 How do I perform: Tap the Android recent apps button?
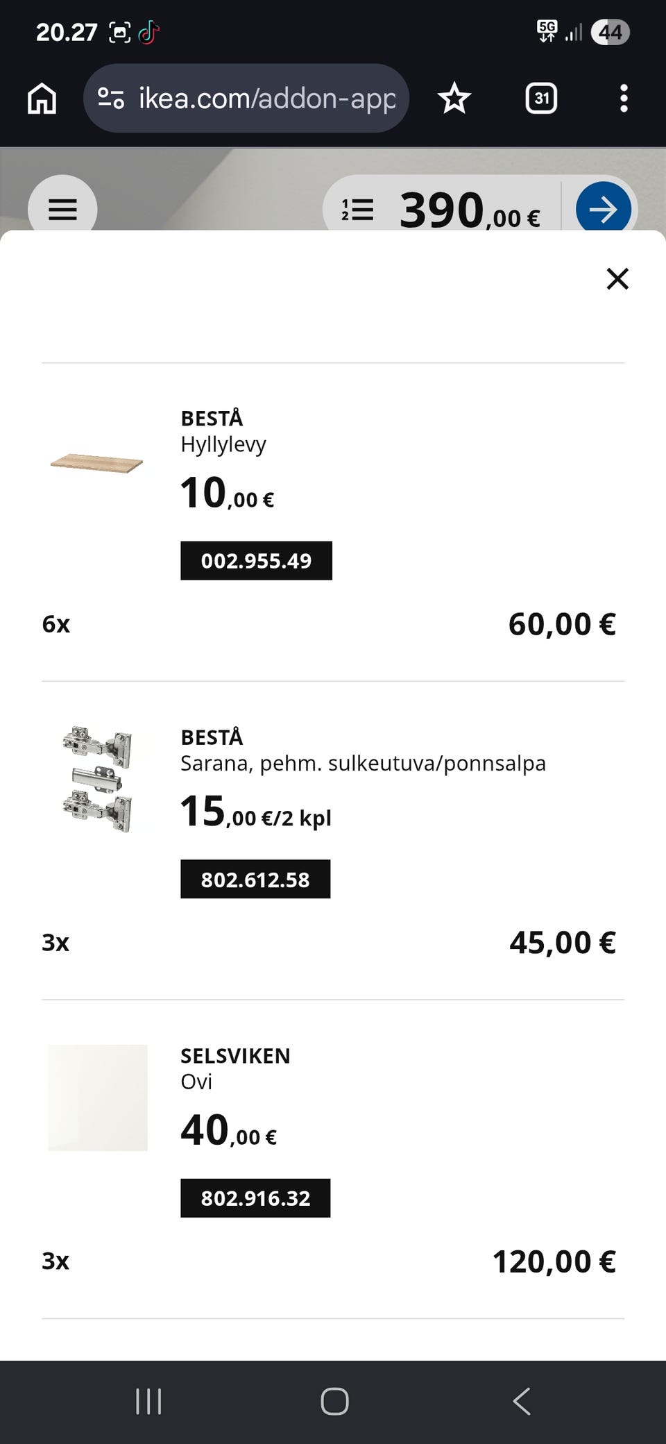[x=148, y=1402]
